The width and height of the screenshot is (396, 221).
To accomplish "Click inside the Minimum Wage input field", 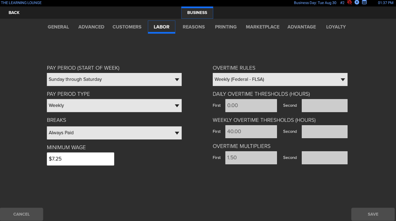I will (80, 159).
